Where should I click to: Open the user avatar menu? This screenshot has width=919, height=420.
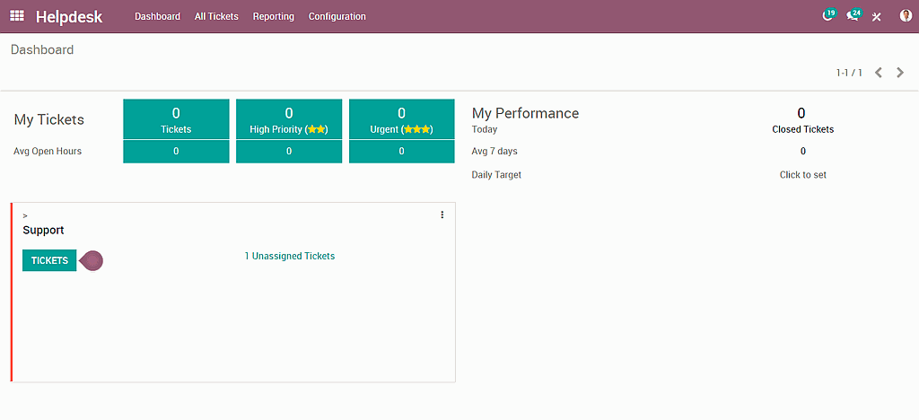[x=905, y=16]
